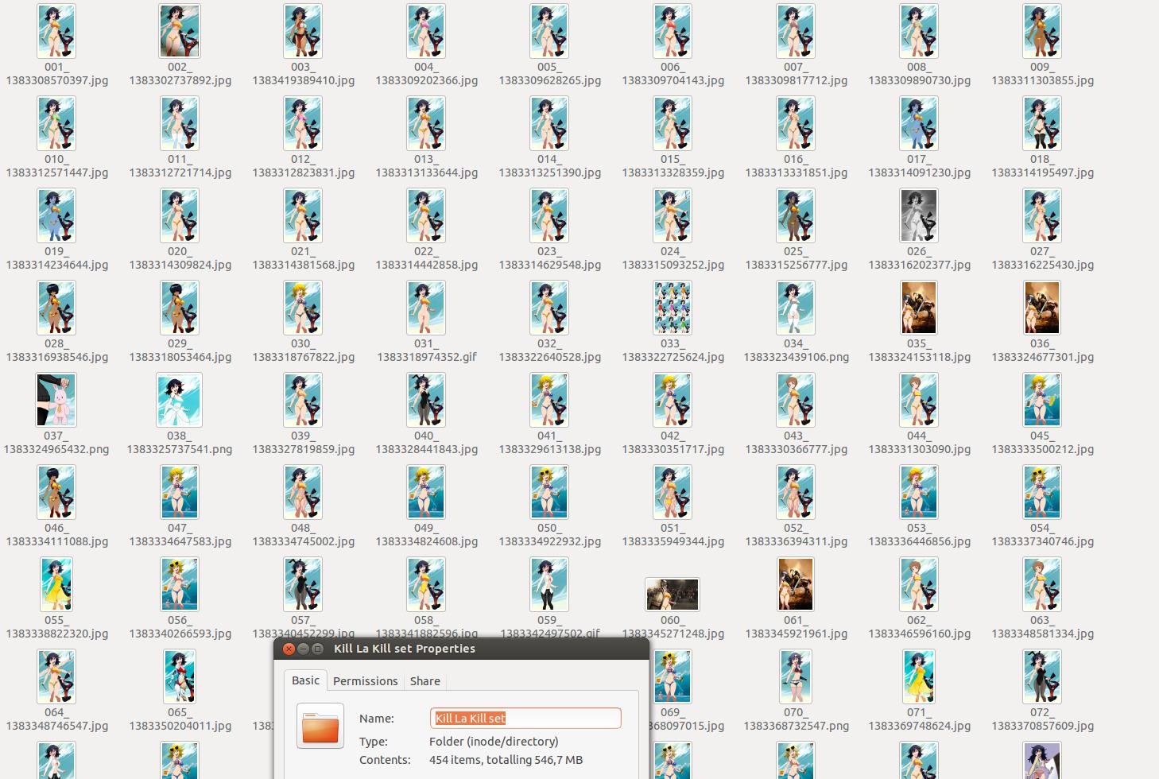Select thumbnail 028_1383316938546.jpg
Image resolution: width=1159 pixels, height=779 pixels.
[56, 308]
